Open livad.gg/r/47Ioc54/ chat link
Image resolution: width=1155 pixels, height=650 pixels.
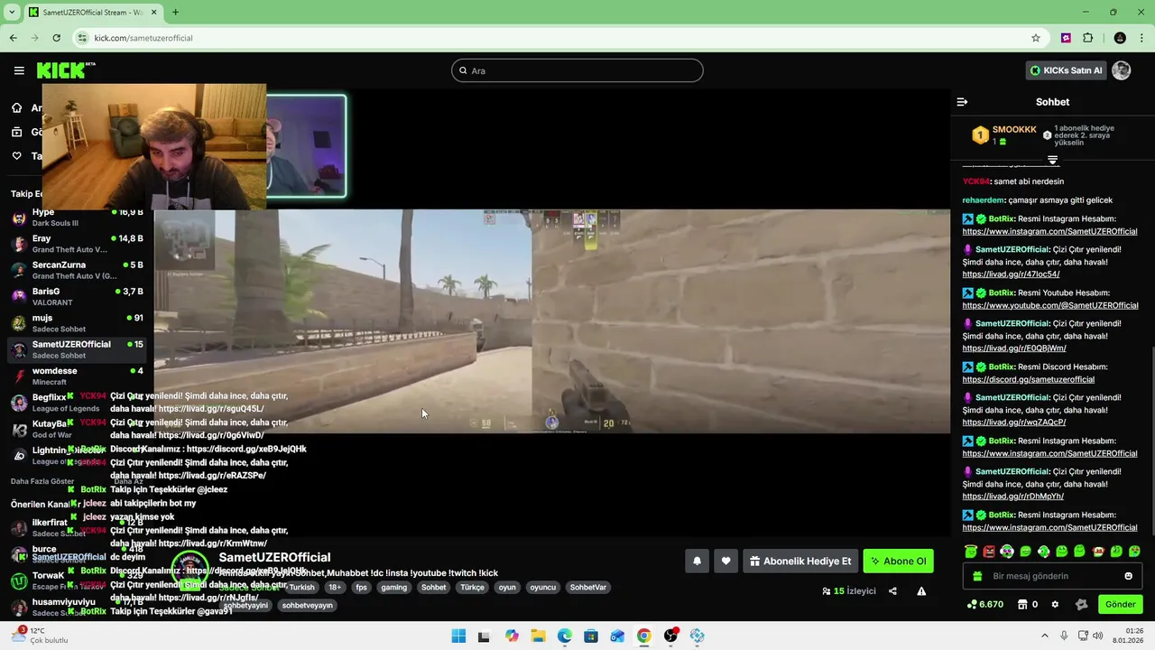pos(1011,274)
